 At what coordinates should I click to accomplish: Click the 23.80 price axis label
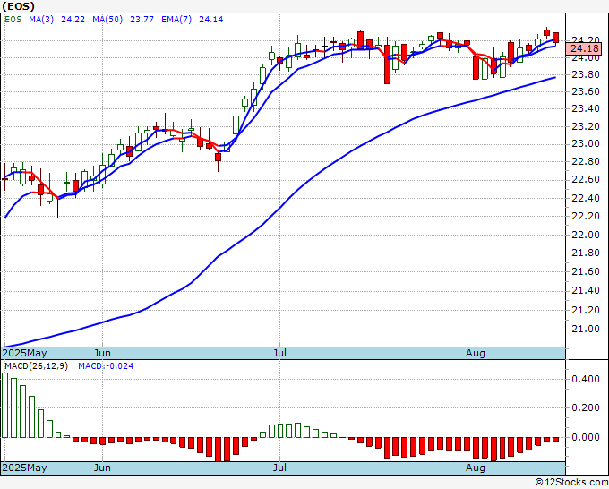click(586, 74)
